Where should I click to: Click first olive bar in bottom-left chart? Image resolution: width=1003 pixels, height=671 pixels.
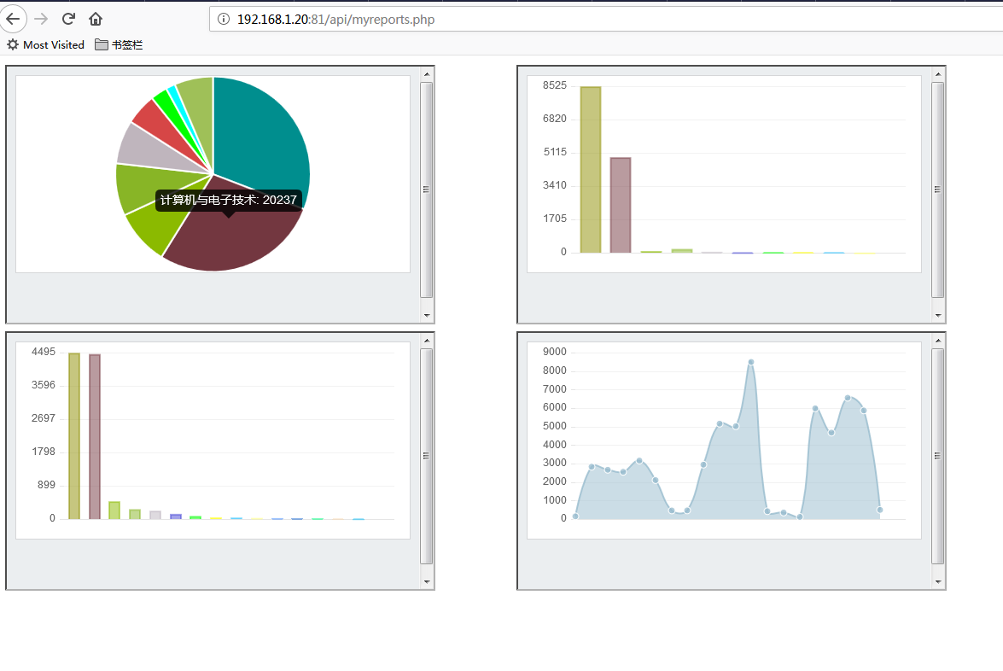click(x=74, y=435)
